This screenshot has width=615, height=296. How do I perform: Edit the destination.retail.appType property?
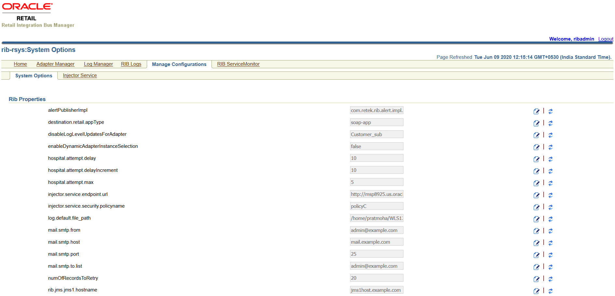(x=536, y=123)
